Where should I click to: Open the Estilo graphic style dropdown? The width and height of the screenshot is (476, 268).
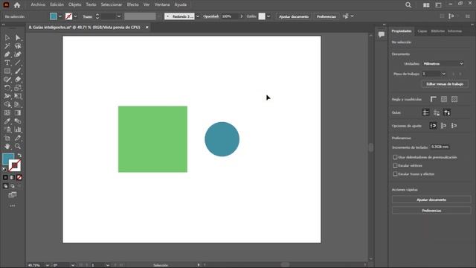(268, 16)
